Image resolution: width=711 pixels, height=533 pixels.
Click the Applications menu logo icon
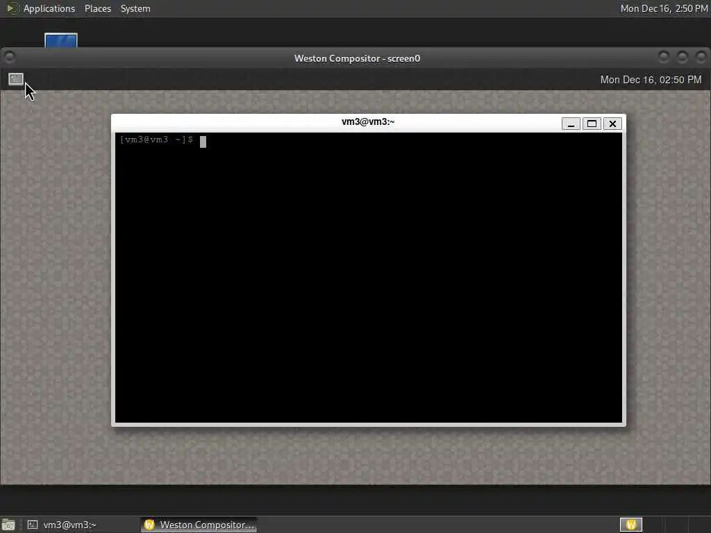pos(12,8)
